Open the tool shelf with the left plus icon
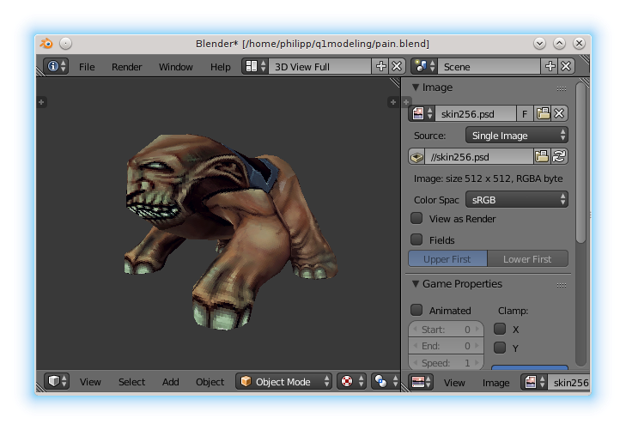The height and width of the screenshot is (430, 626). pyautogui.click(x=41, y=102)
